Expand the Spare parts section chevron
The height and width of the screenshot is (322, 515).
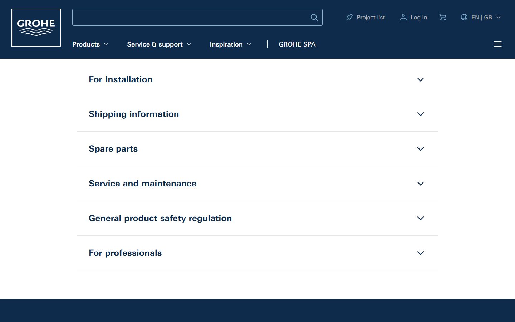421,149
